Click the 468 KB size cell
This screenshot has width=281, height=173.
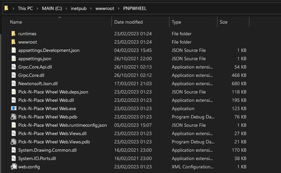click(x=239, y=76)
